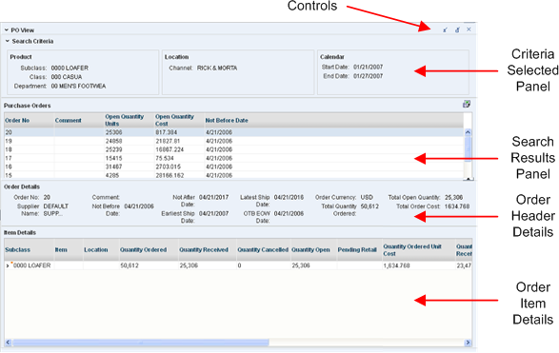Click Total Open Quantity value 25,306
This screenshot has width=559, height=353.
[454, 197]
